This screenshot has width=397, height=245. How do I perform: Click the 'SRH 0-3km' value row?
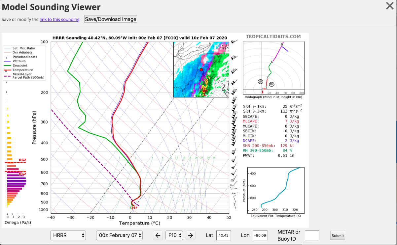(272, 112)
